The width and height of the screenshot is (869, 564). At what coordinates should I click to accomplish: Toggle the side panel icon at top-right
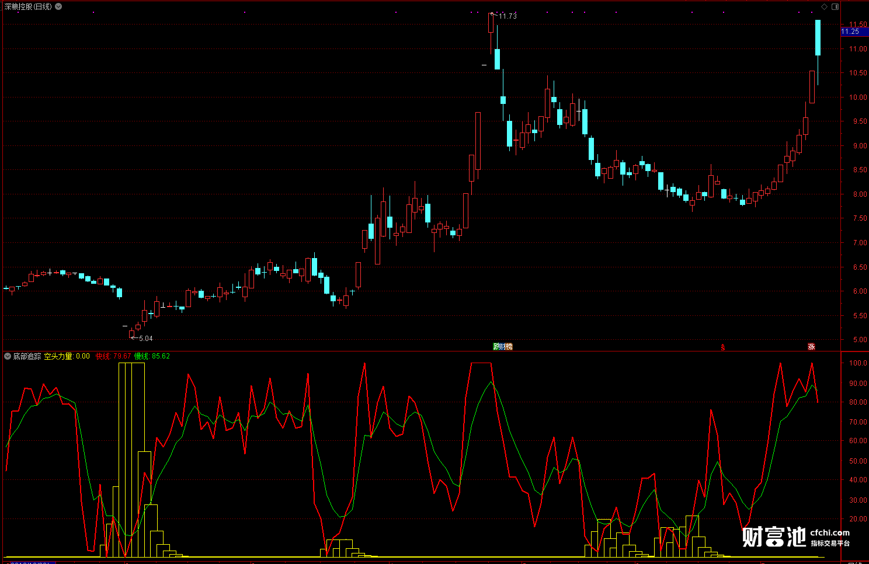[x=835, y=6]
